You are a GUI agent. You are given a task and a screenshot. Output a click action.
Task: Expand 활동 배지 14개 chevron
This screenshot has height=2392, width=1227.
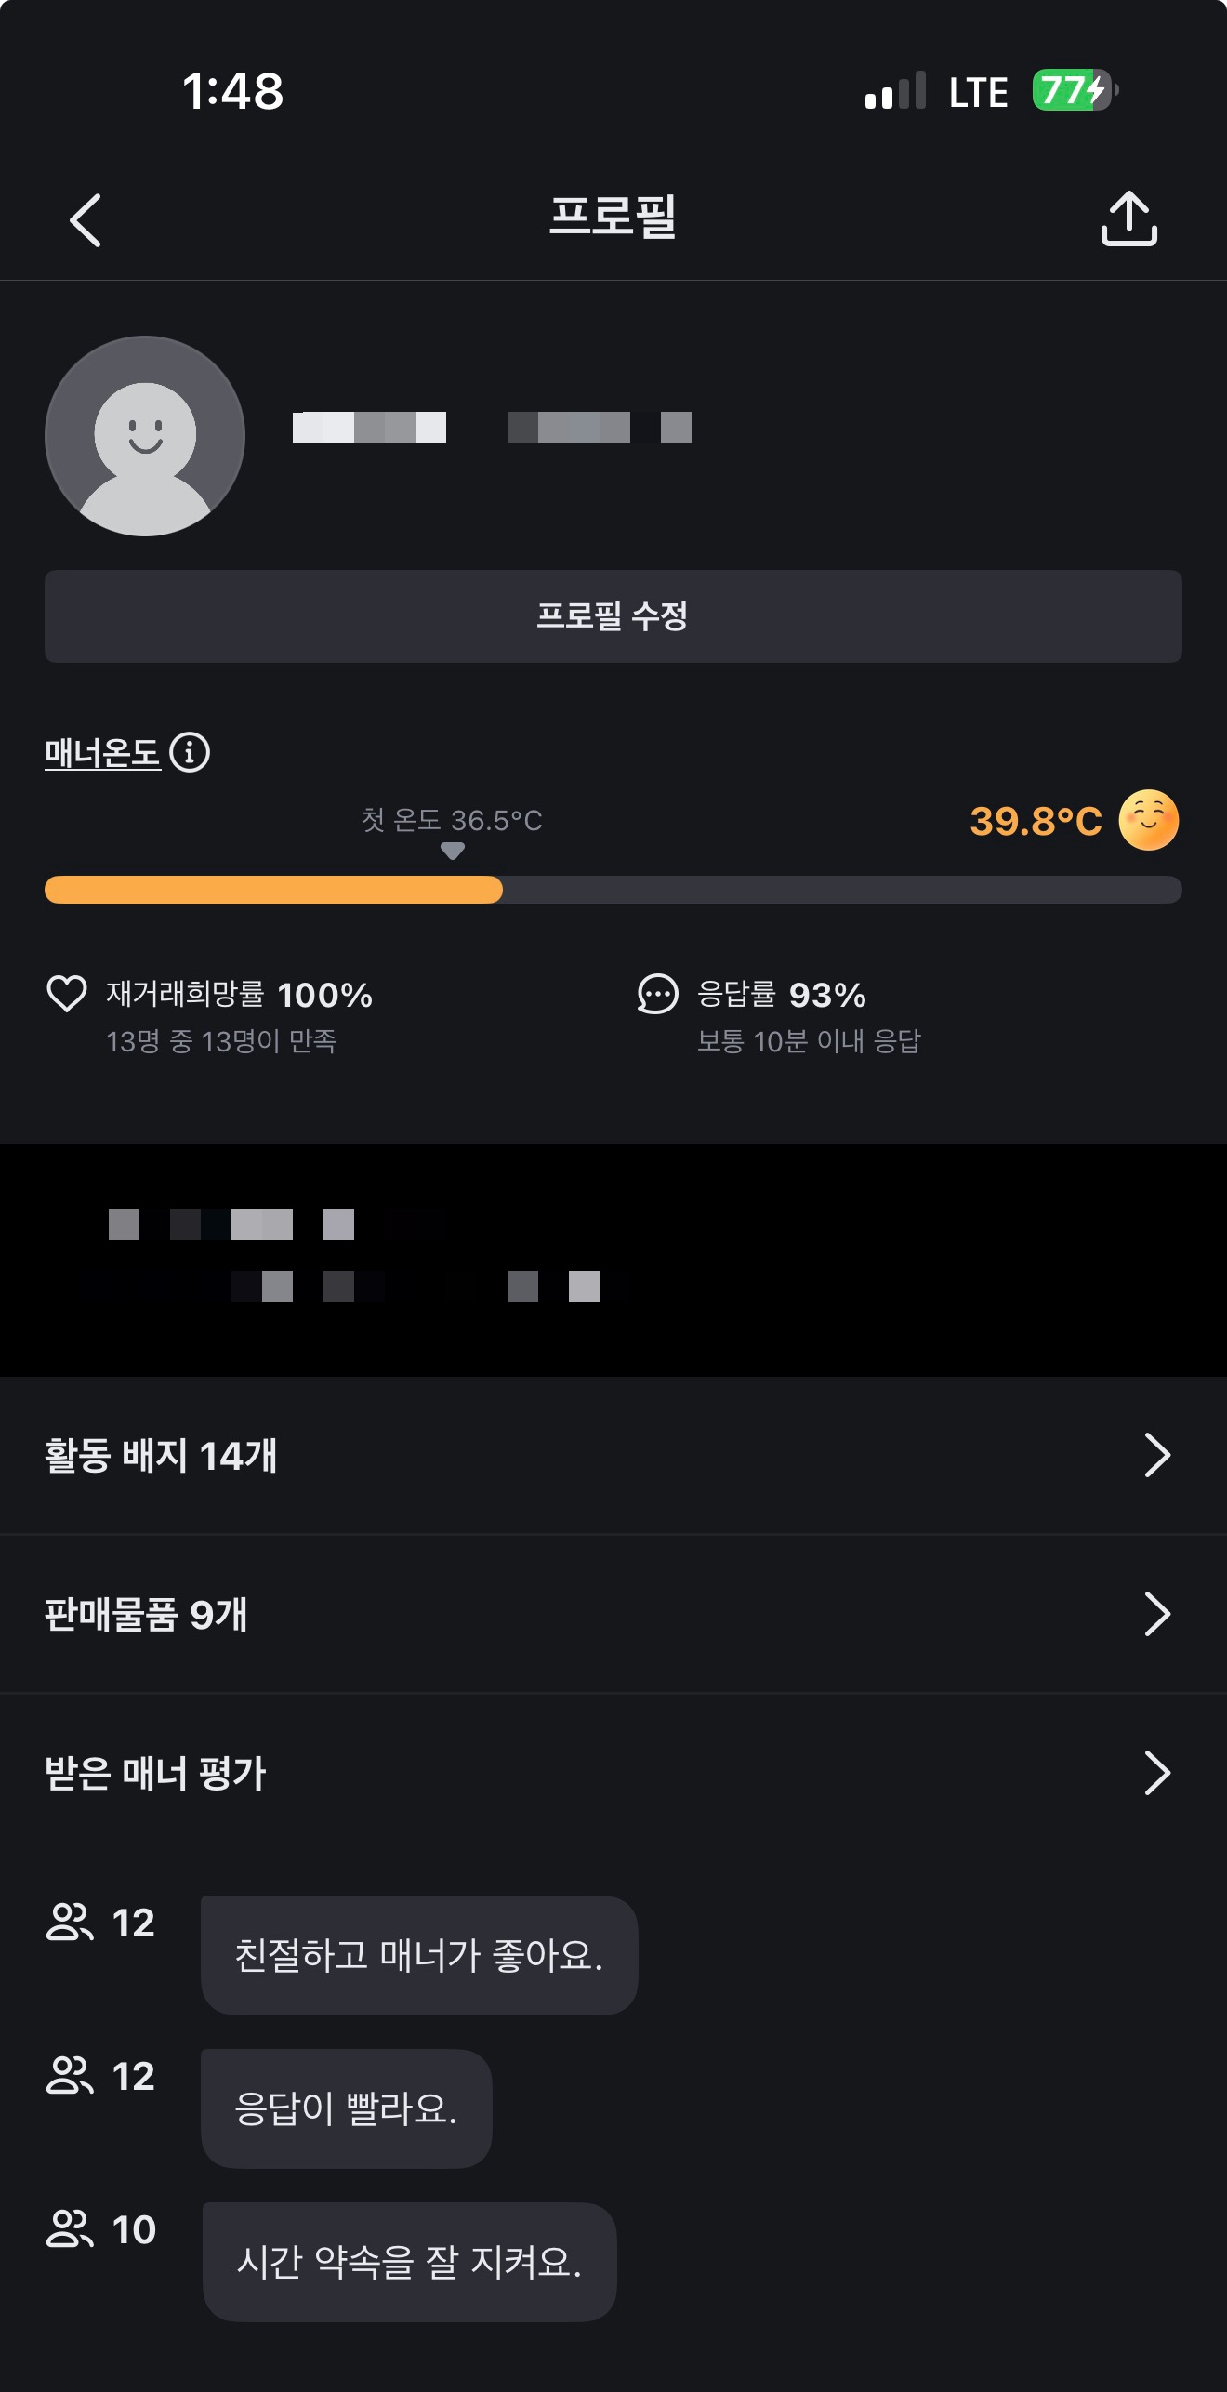click(x=1156, y=1455)
